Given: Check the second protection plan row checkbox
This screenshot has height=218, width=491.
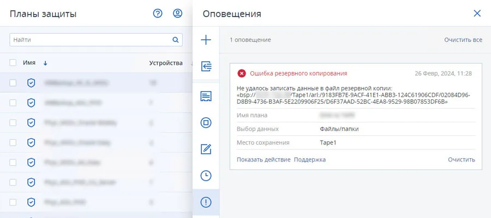Looking at the screenshot, I should tap(13, 103).
